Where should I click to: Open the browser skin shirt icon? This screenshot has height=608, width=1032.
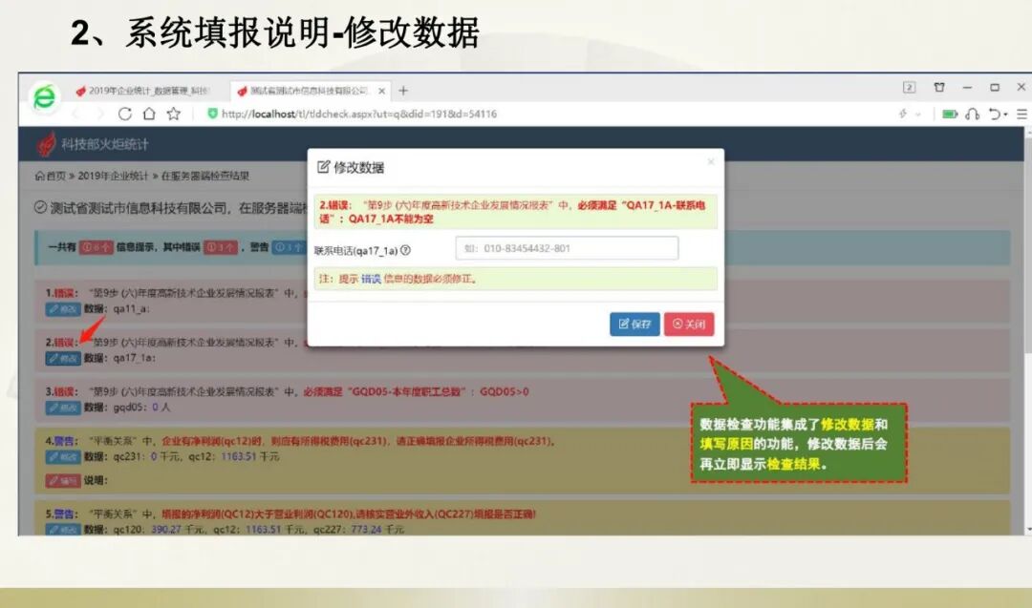[939, 88]
